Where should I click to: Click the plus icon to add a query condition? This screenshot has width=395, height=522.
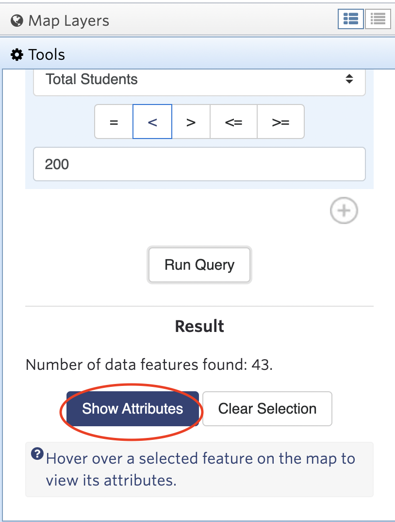(x=344, y=210)
